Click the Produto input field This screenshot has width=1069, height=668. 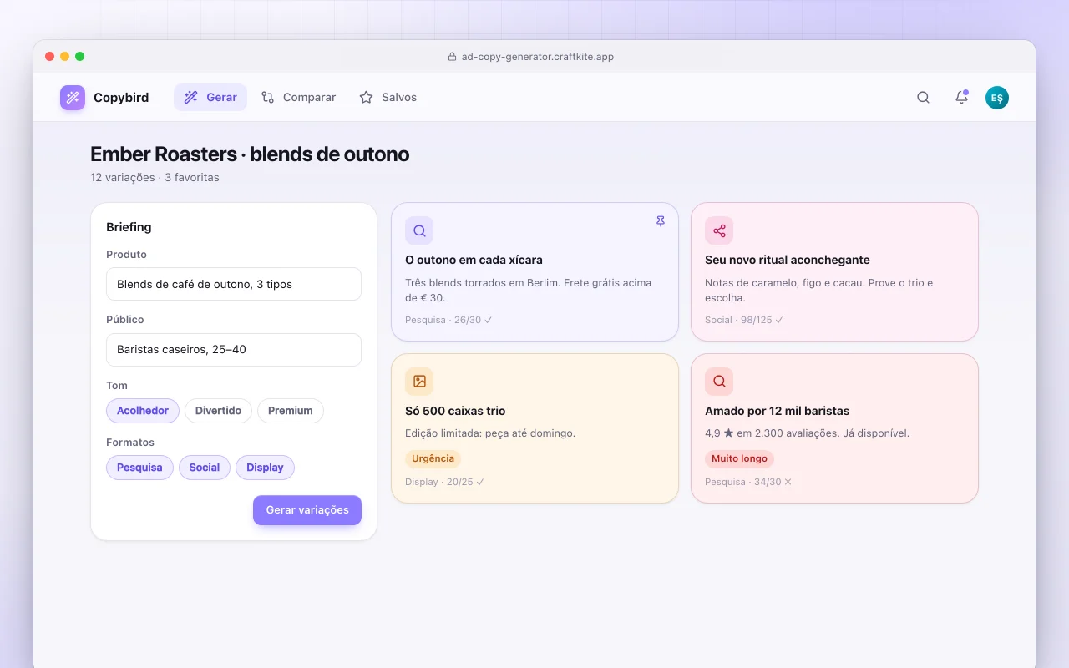pyautogui.click(x=234, y=284)
